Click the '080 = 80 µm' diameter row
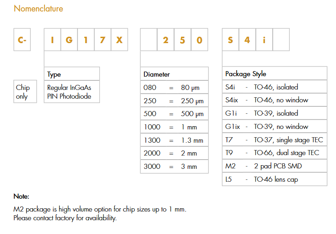Screen dimensions: 336x234 pos(174,87)
